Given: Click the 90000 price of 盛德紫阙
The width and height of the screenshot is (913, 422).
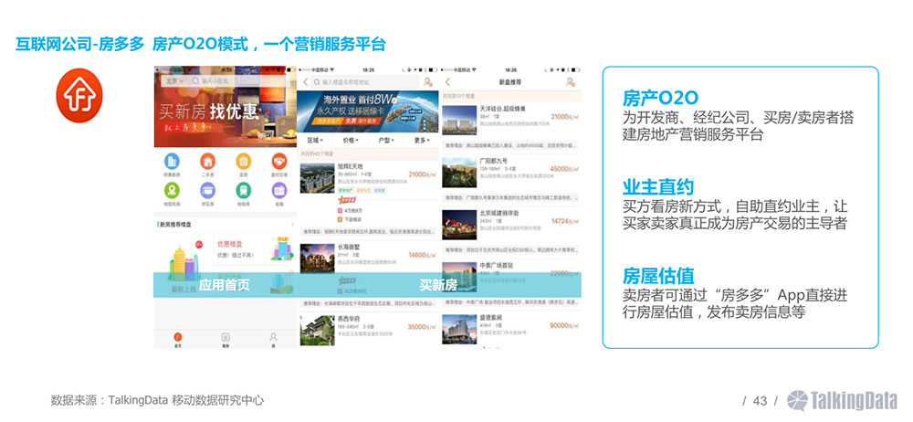Looking at the screenshot, I should 564,326.
